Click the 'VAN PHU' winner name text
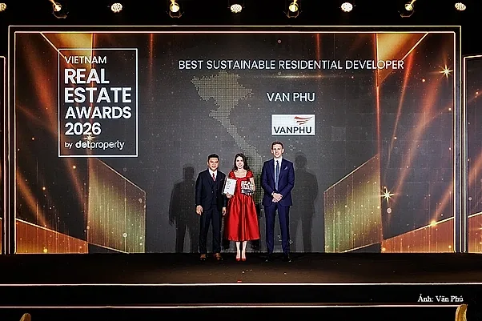This screenshot has height=321, width=482. point(291,97)
